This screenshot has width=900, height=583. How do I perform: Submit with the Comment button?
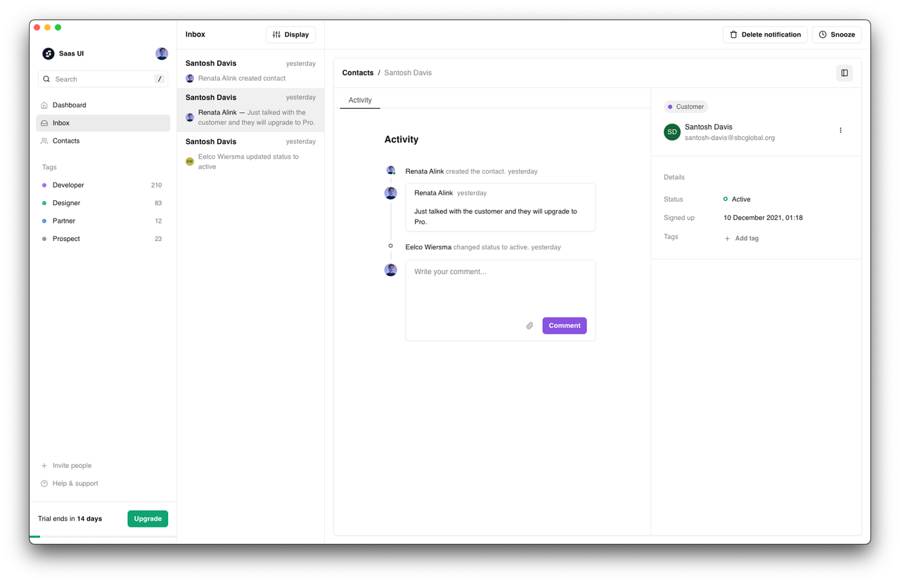[564, 325]
